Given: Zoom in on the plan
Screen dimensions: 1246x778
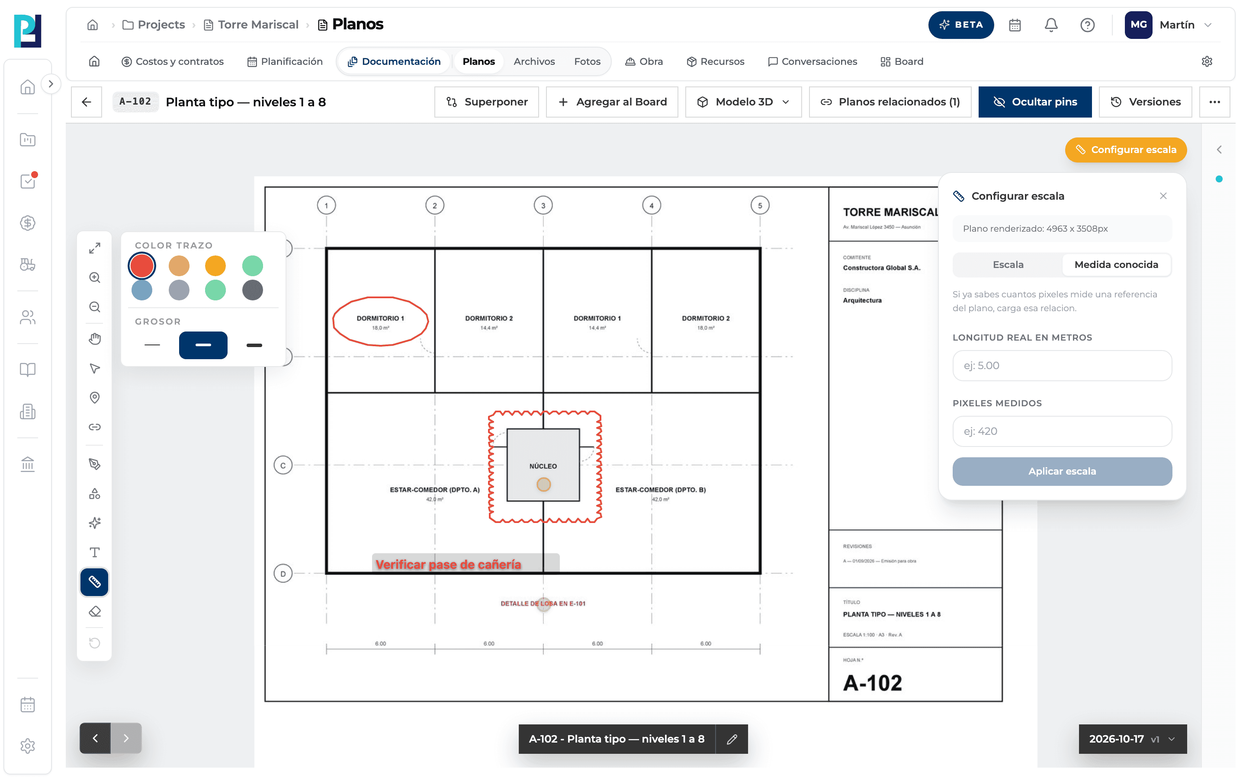Looking at the screenshot, I should [94, 278].
